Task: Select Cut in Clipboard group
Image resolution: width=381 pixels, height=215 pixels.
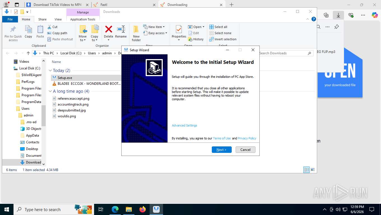Action: click(52, 27)
